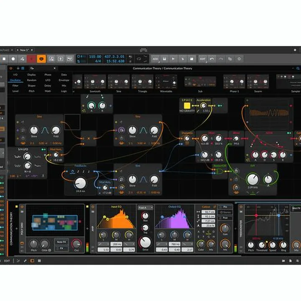
Task: Click the EDIT label in the bottom bar
Action: click(7, 261)
